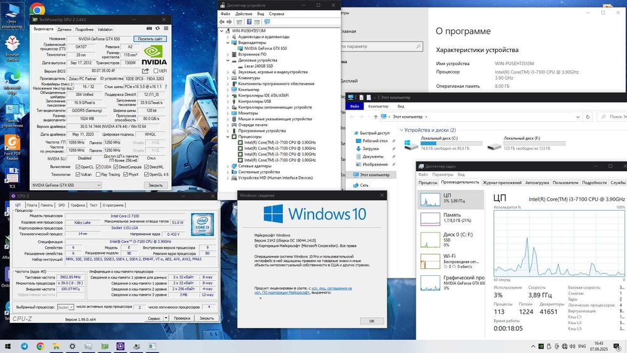
Task: Open the Foxit PDF Reader desktop icon
Action: pos(13,147)
